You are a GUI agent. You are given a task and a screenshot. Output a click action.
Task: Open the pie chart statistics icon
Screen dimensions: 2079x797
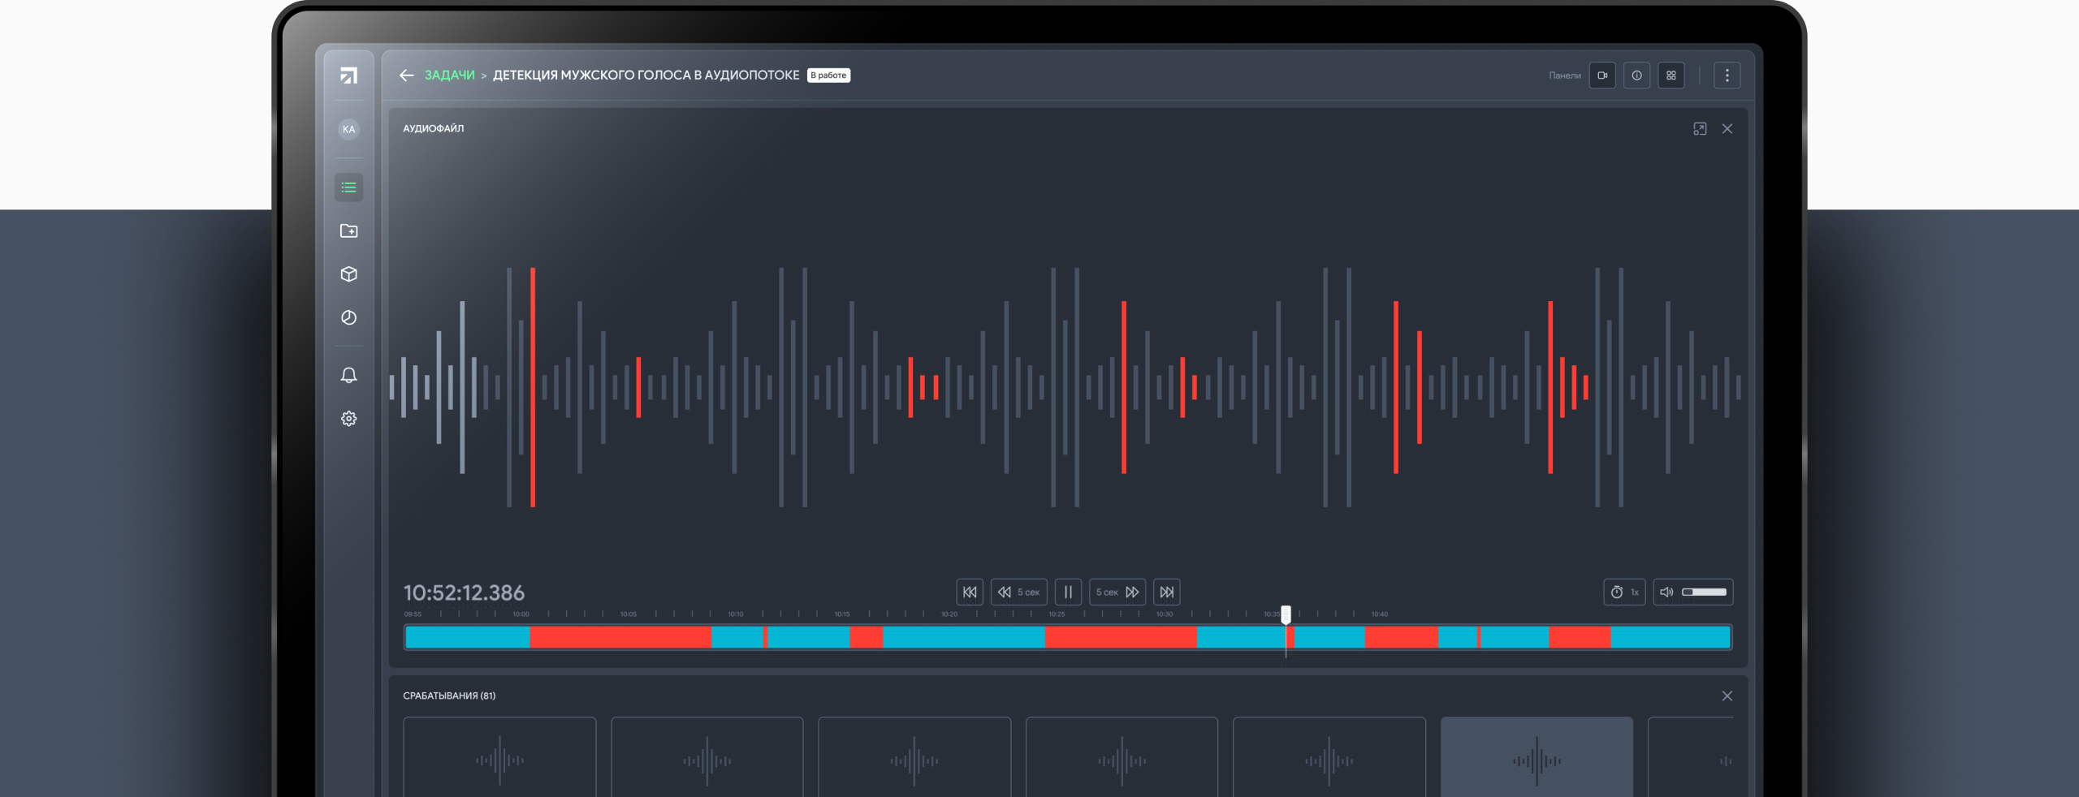(x=348, y=317)
